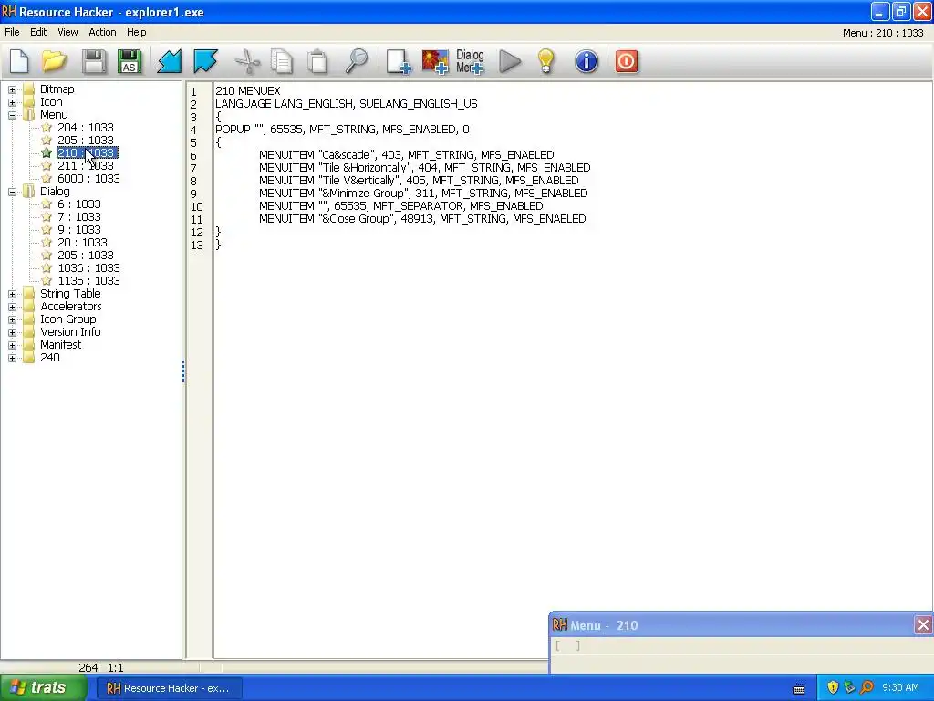Collapse the Menu folder
The width and height of the screenshot is (934, 701).
pos(12,115)
